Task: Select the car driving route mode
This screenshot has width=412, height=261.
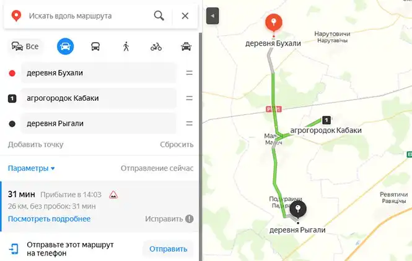Action: tap(65, 46)
